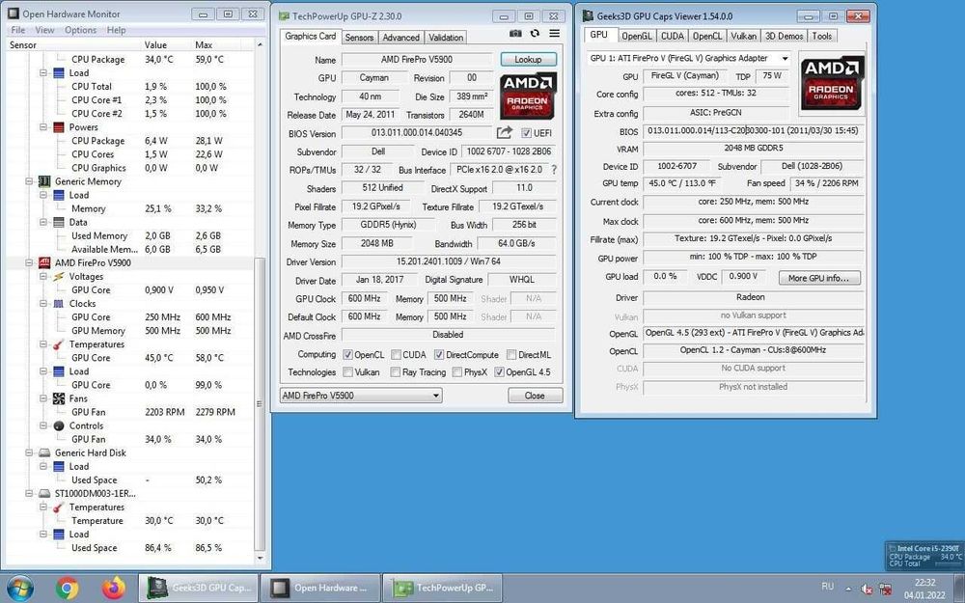Switch to the Advanced tab in GPU-Z
This screenshot has height=603, width=965.
pyautogui.click(x=400, y=38)
